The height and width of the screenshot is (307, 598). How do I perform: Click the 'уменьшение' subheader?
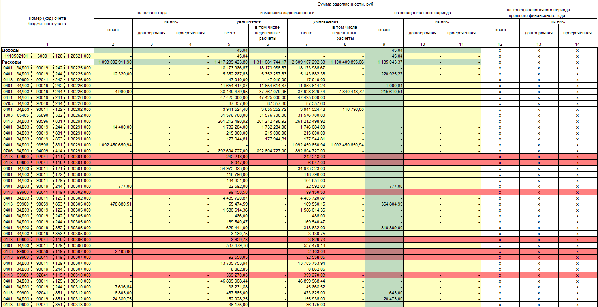point(326,21)
